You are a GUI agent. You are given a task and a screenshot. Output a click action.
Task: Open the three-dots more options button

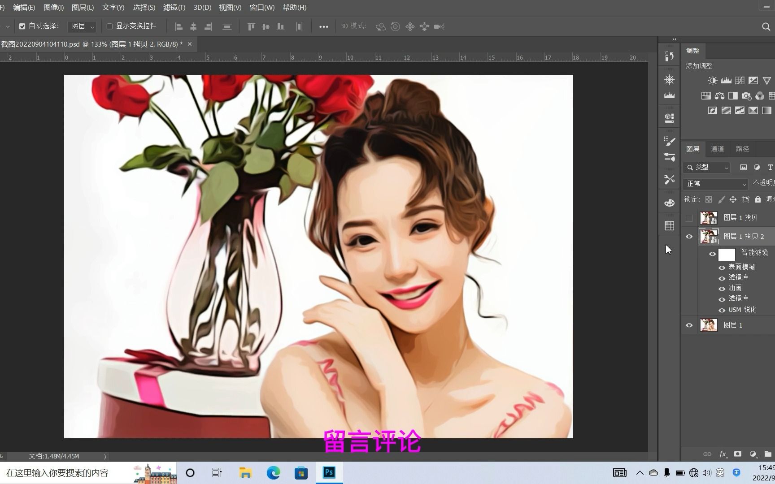[324, 27]
